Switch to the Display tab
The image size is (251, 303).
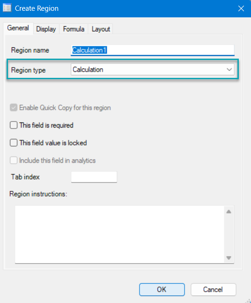(46, 29)
